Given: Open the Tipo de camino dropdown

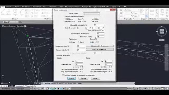Looking at the screenshot, I should click(x=92, y=14).
